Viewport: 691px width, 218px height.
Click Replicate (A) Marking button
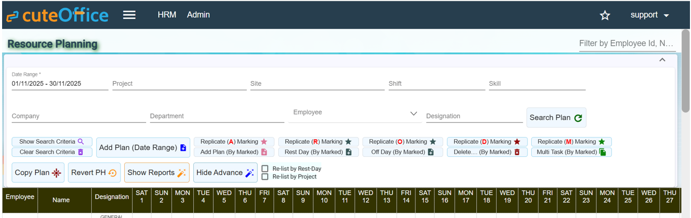[234, 142]
